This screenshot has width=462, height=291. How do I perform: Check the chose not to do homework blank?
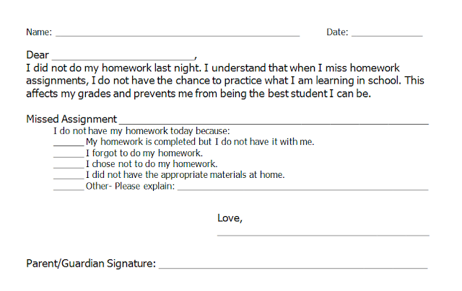point(69,166)
